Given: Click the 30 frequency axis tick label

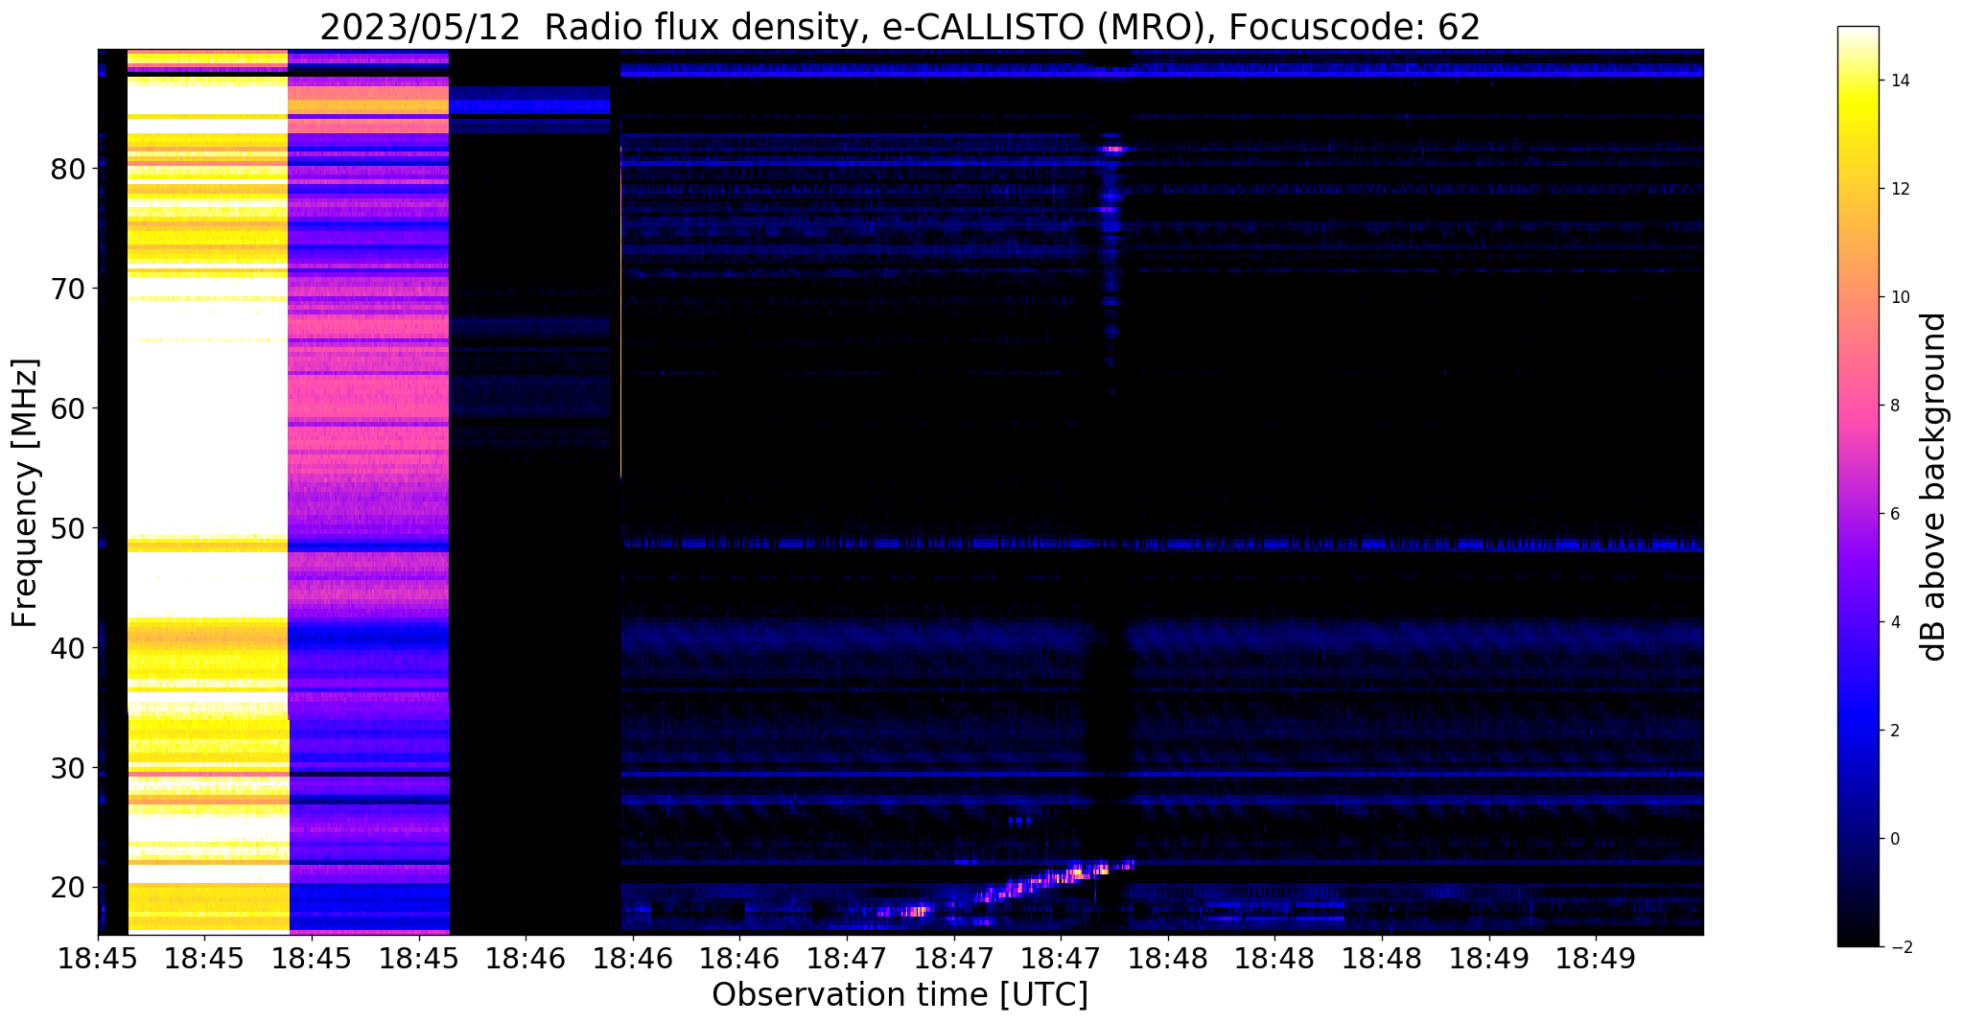Looking at the screenshot, I should 69,768.
